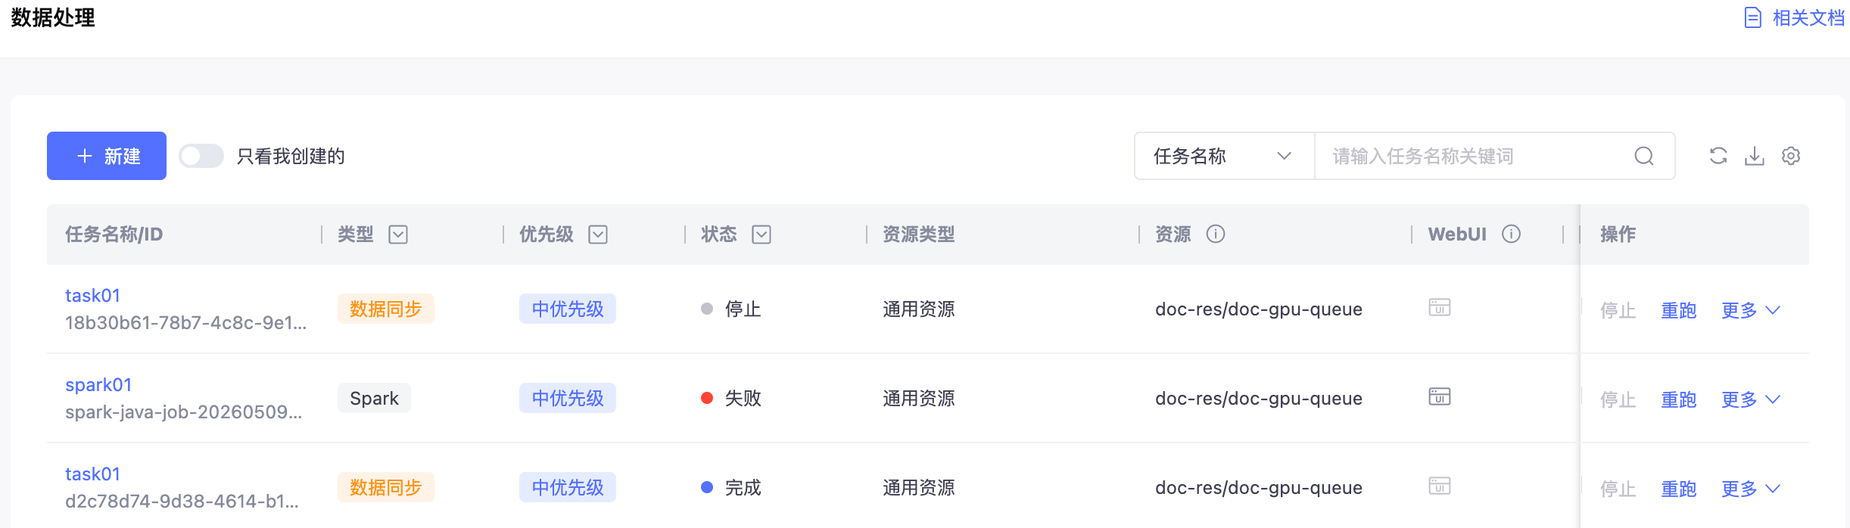This screenshot has width=1850, height=528.
Task: Open the 相关文档 document icon
Action: (1752, 17)
